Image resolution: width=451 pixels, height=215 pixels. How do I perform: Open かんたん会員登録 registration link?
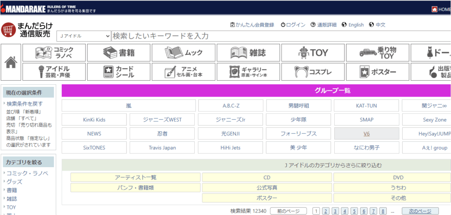(x=255, y=25)
